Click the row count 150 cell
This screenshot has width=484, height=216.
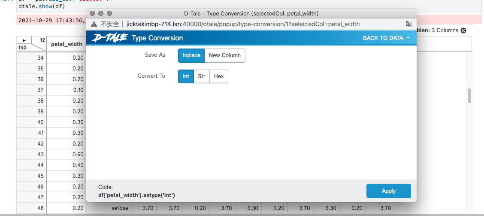coord(23,48)
